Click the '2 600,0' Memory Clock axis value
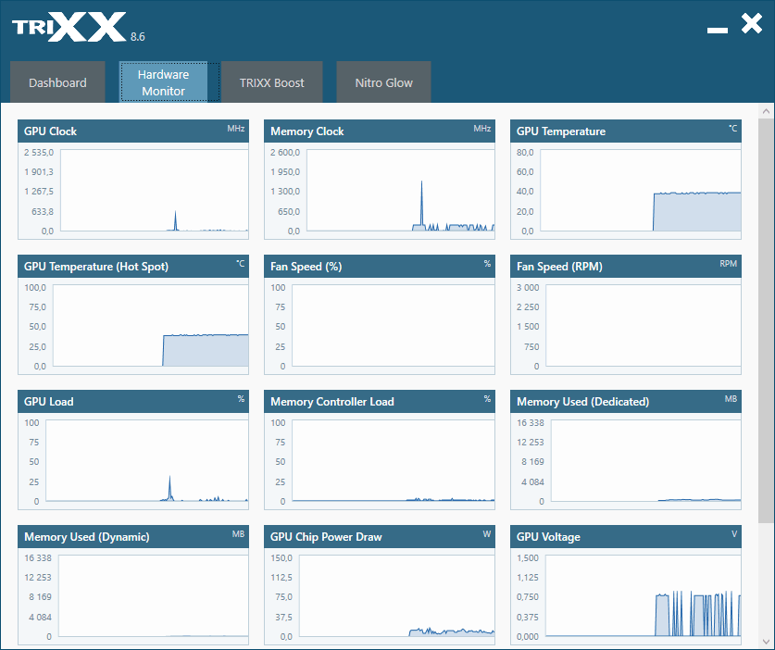Screen dimensions: 775x650 (285, 152)
